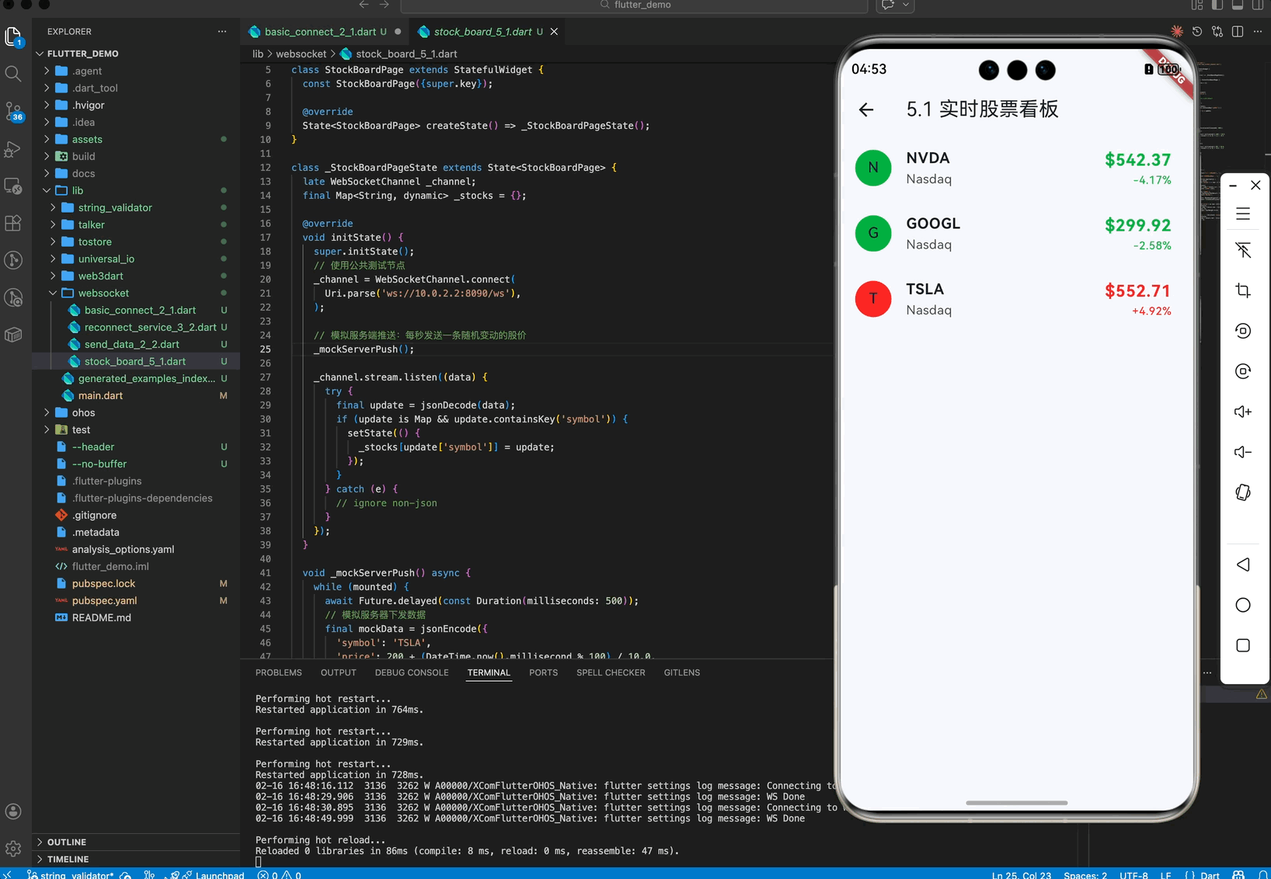Image resolution: width=1271 pixels, height=879 pixels.
Task: Tap the GOOGL stock row
Action: [1016, 234]
